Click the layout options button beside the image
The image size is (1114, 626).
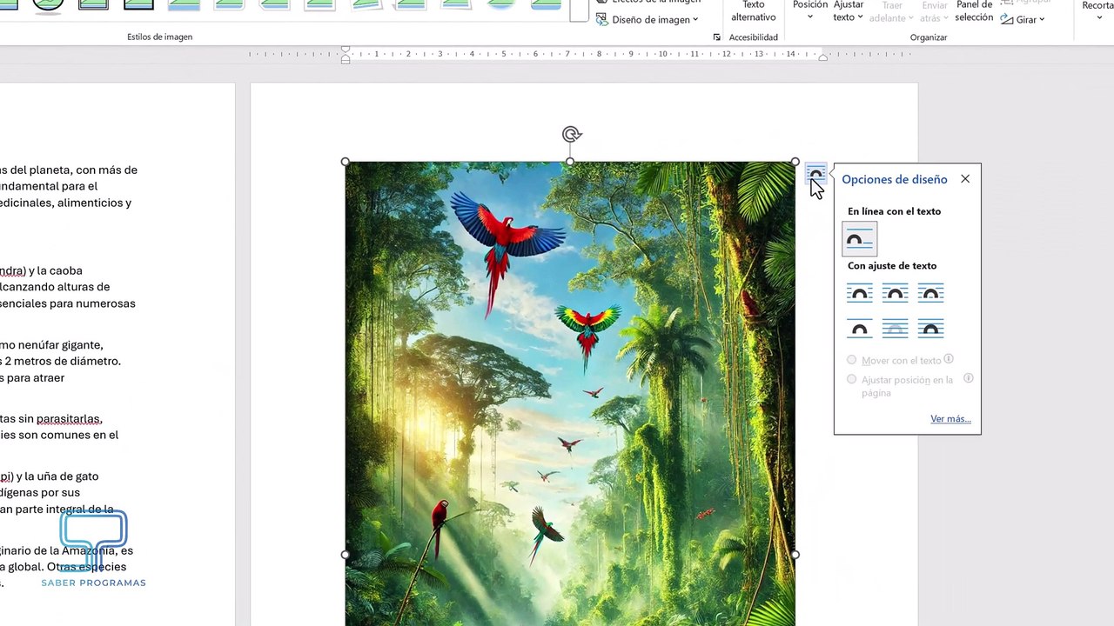[815, 173]
